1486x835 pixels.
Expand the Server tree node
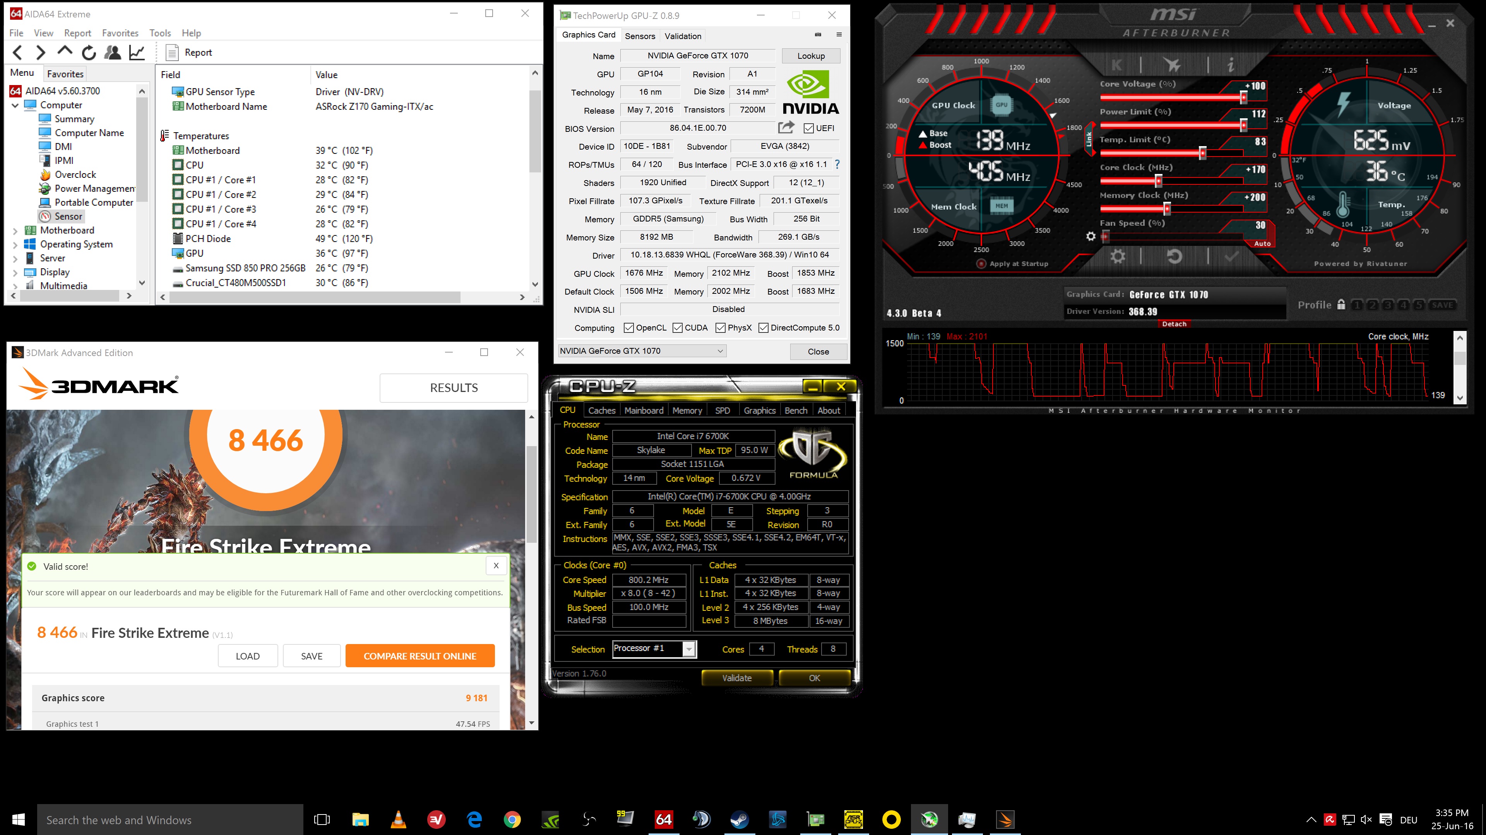point(15,258)
